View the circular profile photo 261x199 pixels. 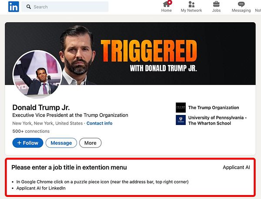coord(37,74)
